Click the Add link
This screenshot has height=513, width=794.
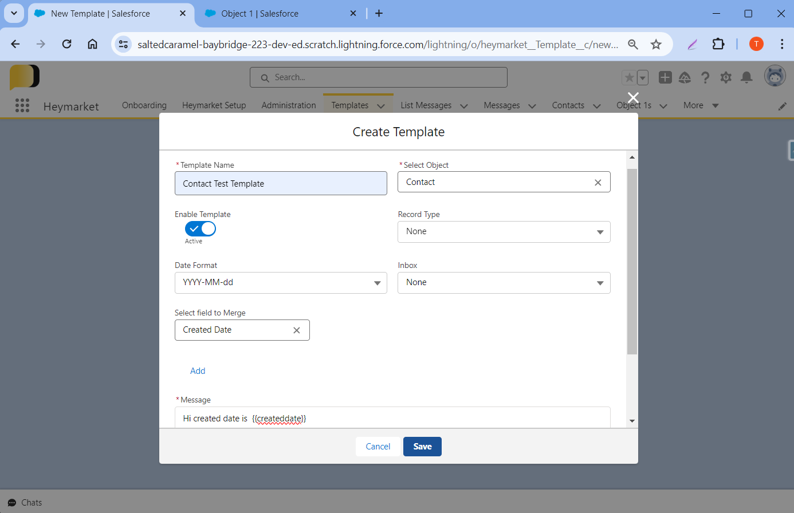(x=198, y=371)
